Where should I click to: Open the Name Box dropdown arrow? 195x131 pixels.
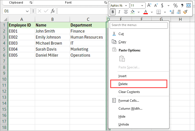[27, 11]
